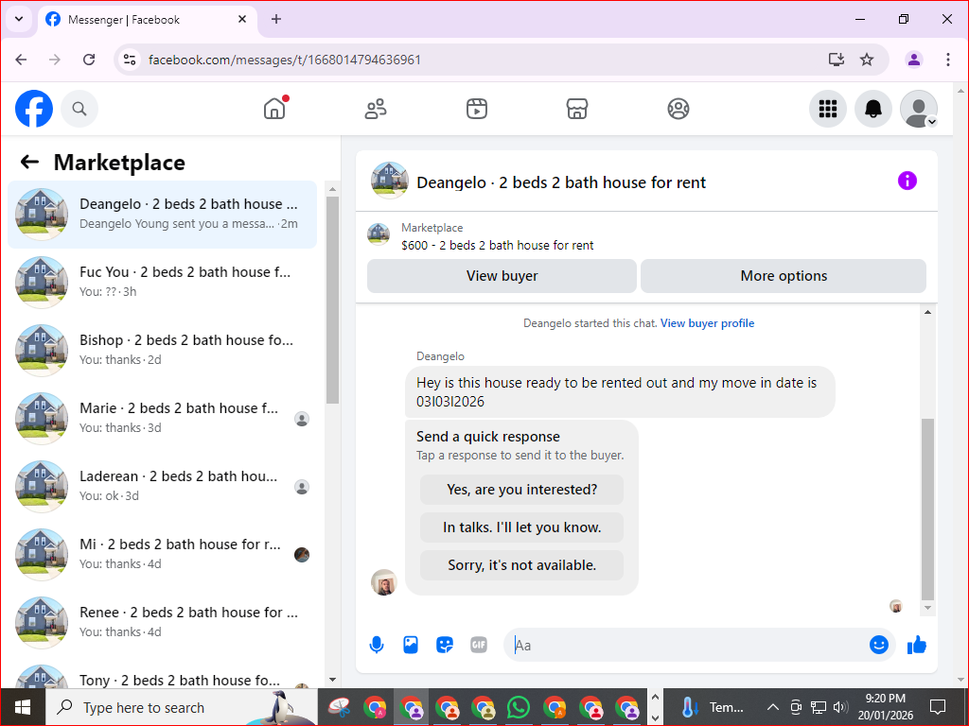
Task: Open the Tony conversation in the list
Action: [x=163, y=675]
